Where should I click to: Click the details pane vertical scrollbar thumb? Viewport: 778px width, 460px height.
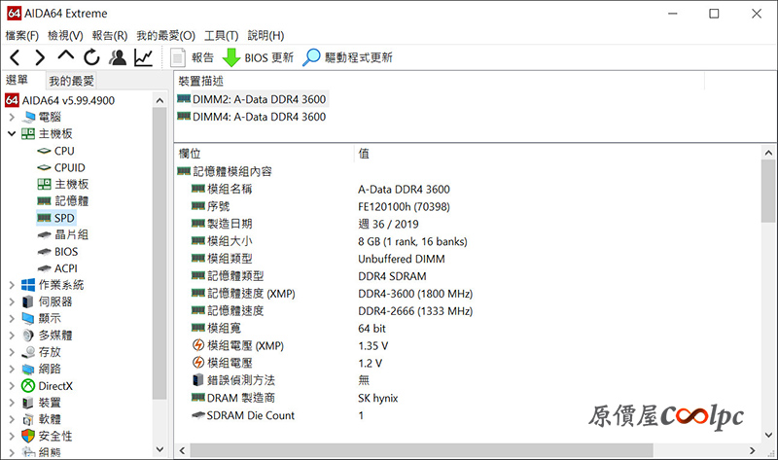(768, 191)
